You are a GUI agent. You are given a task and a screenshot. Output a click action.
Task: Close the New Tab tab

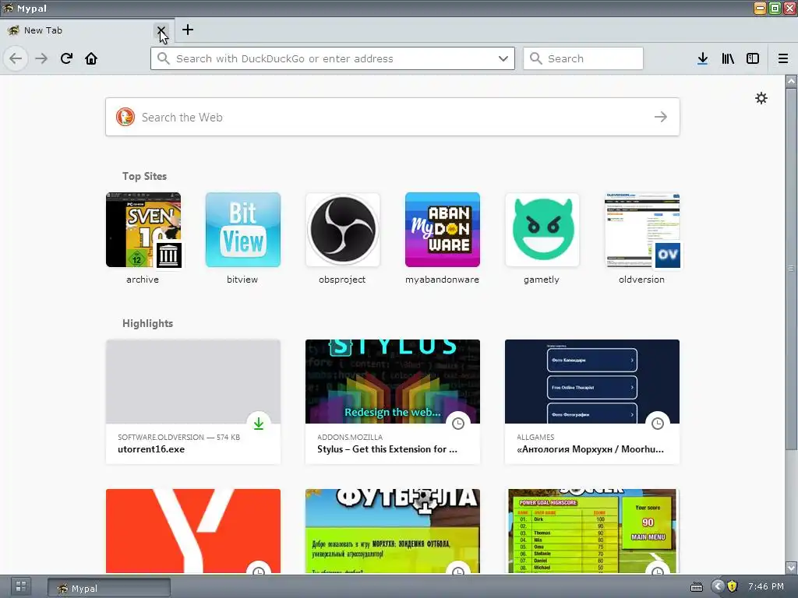161,30
